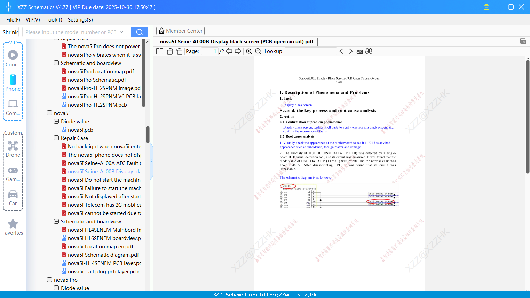Open nova5i Location map en.pdf
Image resolution: width=530 pixels, height=298 pixels.
101,246
